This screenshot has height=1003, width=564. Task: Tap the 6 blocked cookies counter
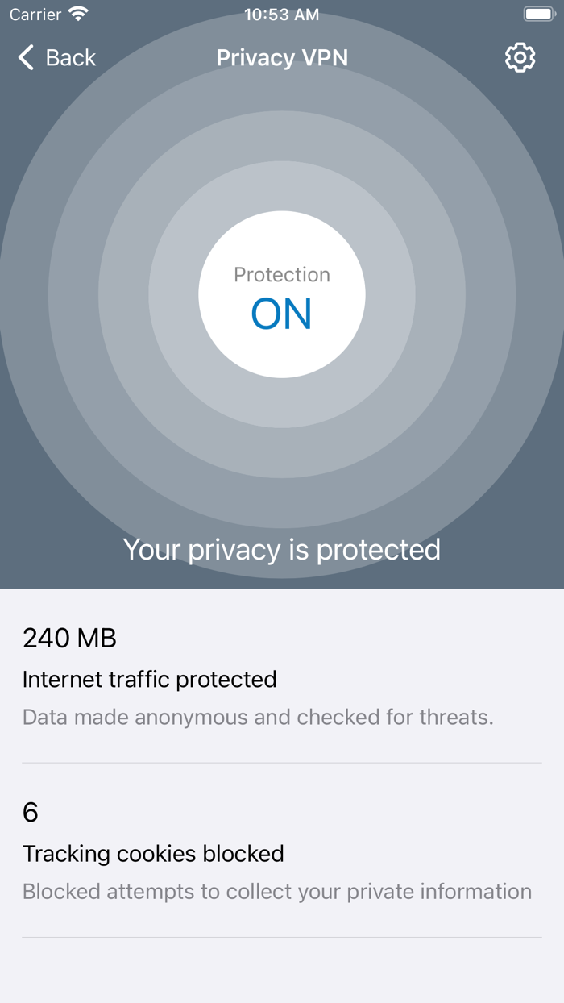[x=30, y=813]
